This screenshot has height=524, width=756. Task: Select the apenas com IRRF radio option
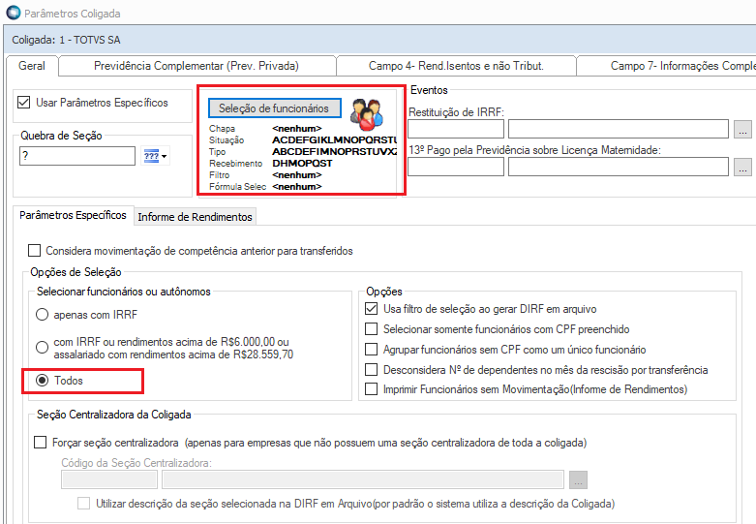42,315
